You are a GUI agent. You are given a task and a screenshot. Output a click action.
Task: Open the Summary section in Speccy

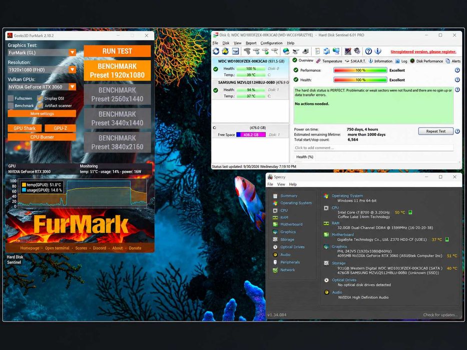289,196
